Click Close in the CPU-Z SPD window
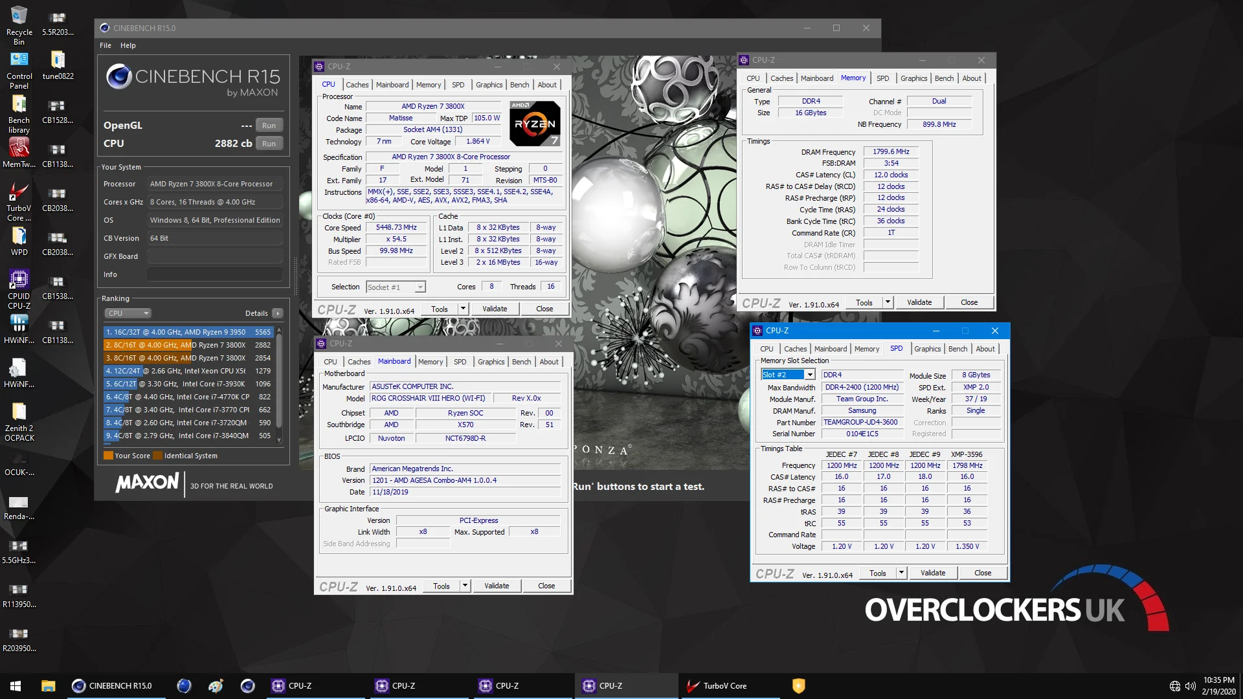 pos(983,573)
